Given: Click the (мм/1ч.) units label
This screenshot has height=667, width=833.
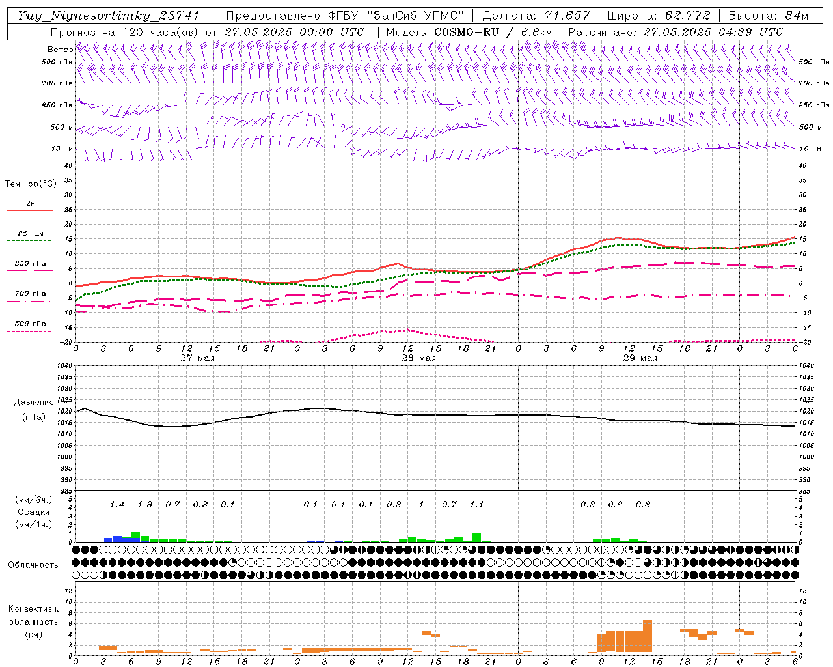Looking at the screenshot, I should coord(34,524).
